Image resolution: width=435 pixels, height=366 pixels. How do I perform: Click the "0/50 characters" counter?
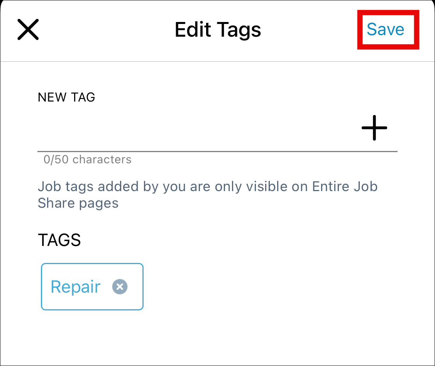coord(88,159)
